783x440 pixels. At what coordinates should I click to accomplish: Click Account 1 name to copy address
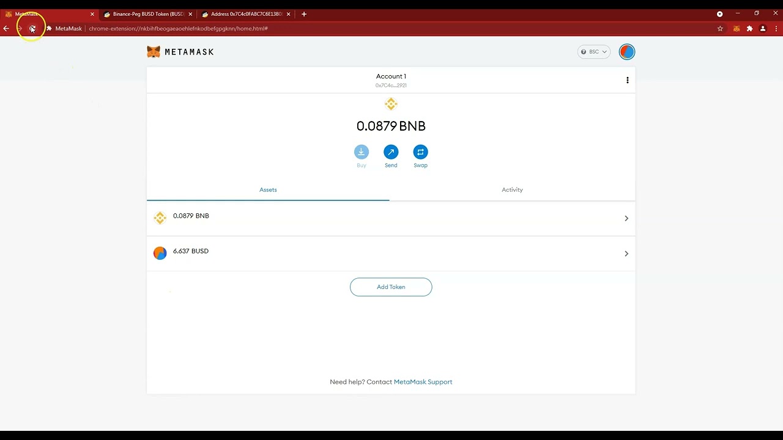pos(391,76)
